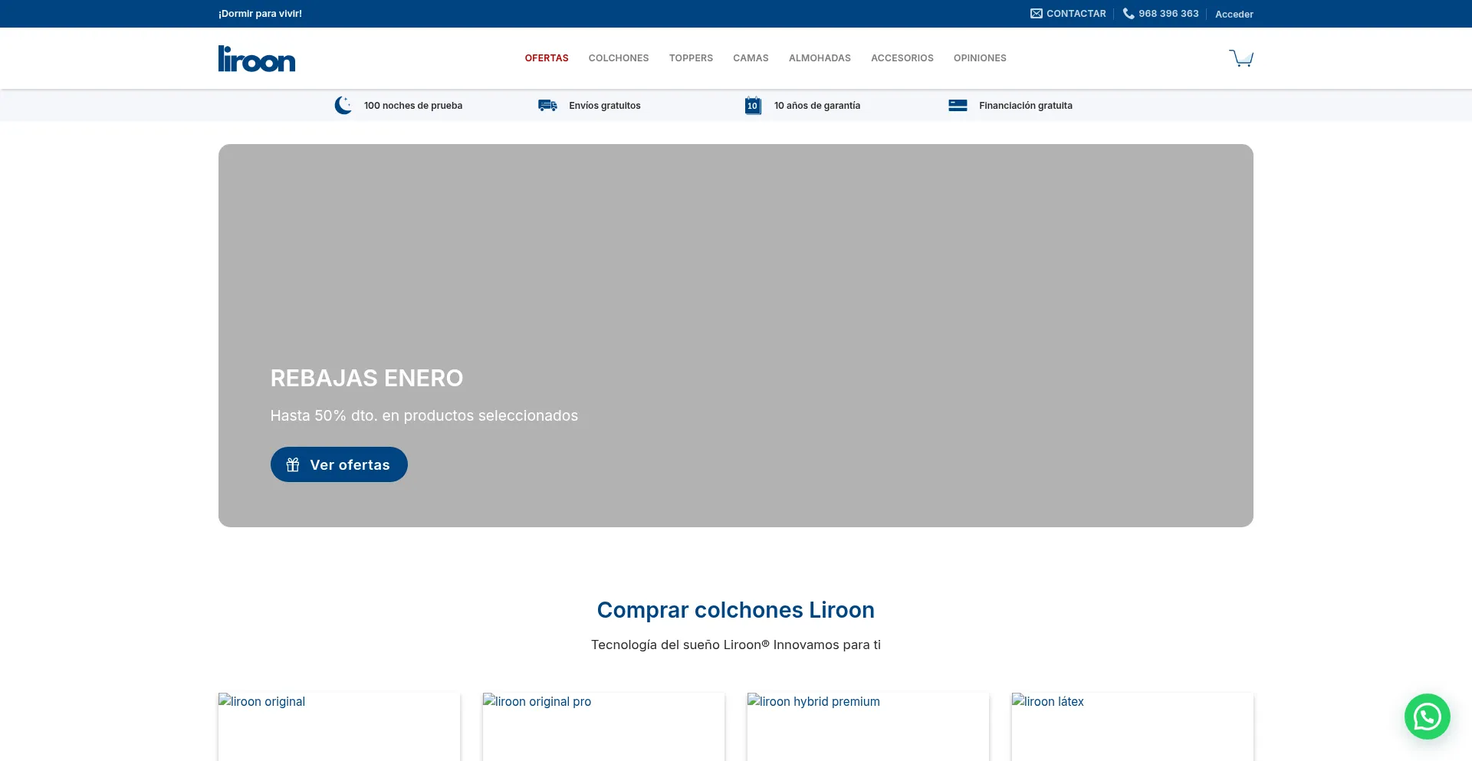Click the liroon logo

click(x=256, y=58)
